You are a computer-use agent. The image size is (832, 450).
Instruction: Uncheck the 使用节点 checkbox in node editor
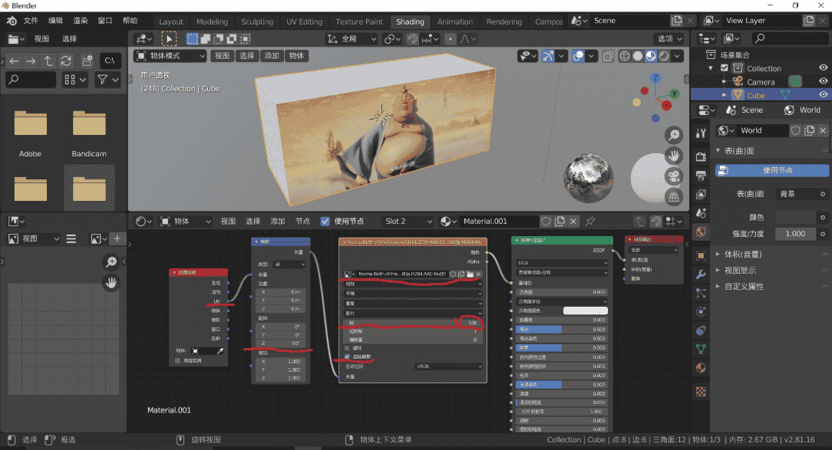(x=325, y=221)
